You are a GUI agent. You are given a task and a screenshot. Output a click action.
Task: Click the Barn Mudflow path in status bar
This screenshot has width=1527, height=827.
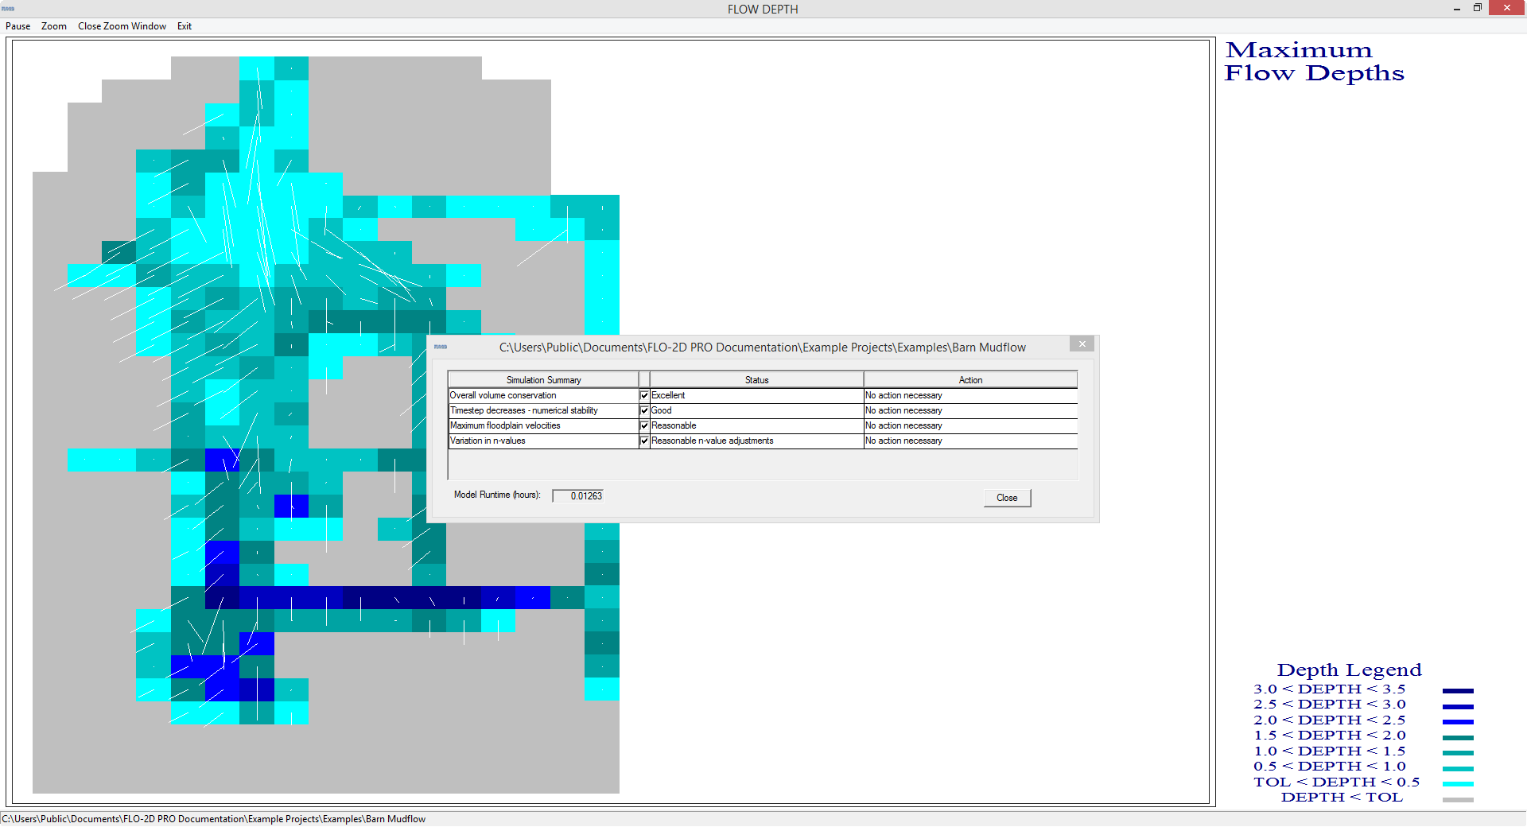[213, 818]
